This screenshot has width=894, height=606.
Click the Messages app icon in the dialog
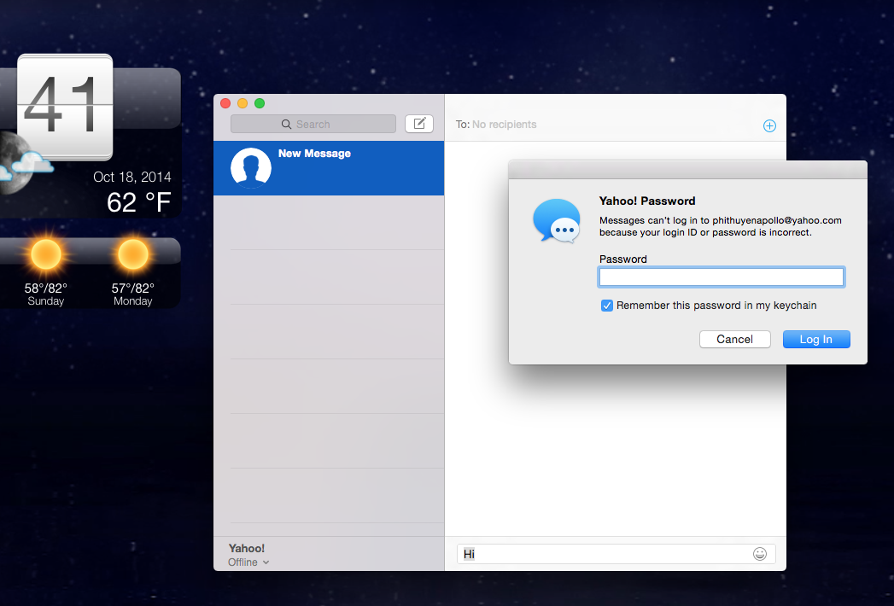(557, 221)
